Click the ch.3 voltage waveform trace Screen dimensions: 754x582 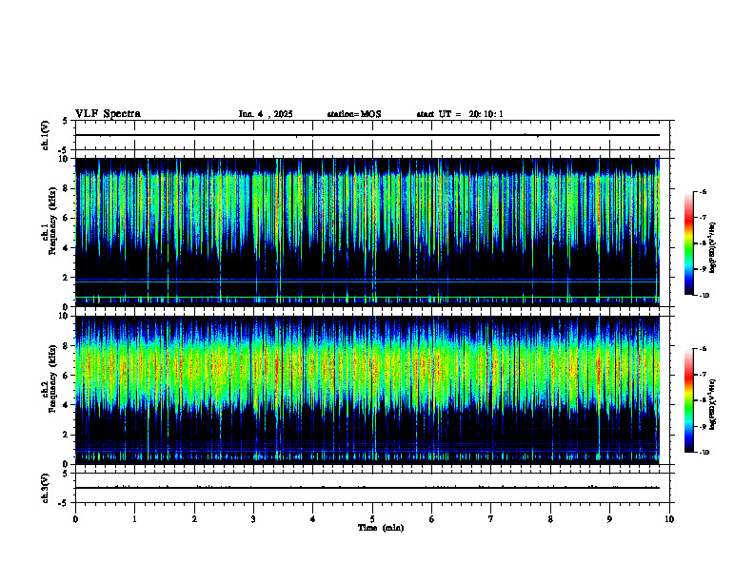click(367, 488)
